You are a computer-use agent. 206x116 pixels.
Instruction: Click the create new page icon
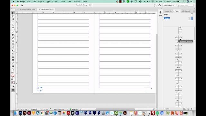tap(188, 109)
